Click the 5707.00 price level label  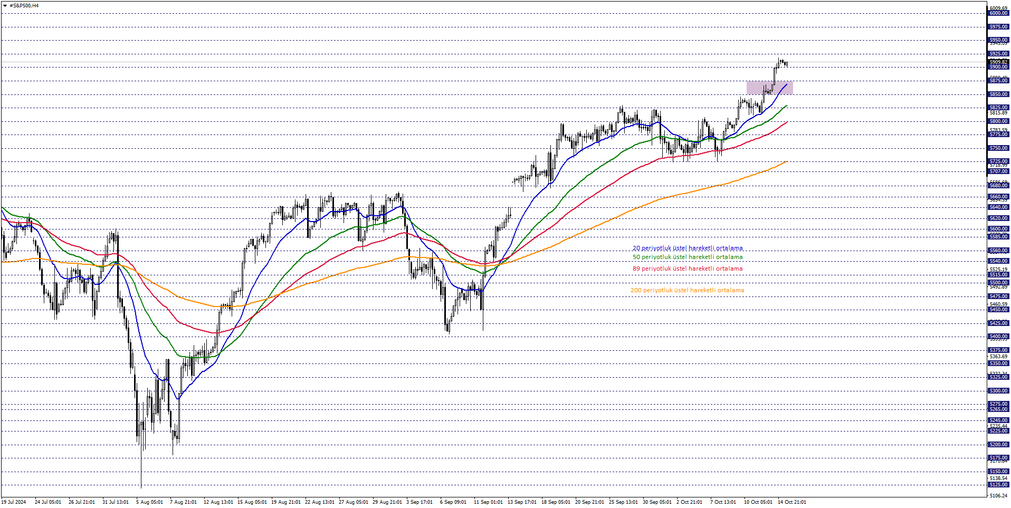coord(998,171)
